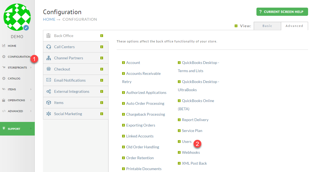The width and height of the screenshot is (310, 172).
Task: Click HOME breadcrumb link
Action: click(x=49, y=19)
